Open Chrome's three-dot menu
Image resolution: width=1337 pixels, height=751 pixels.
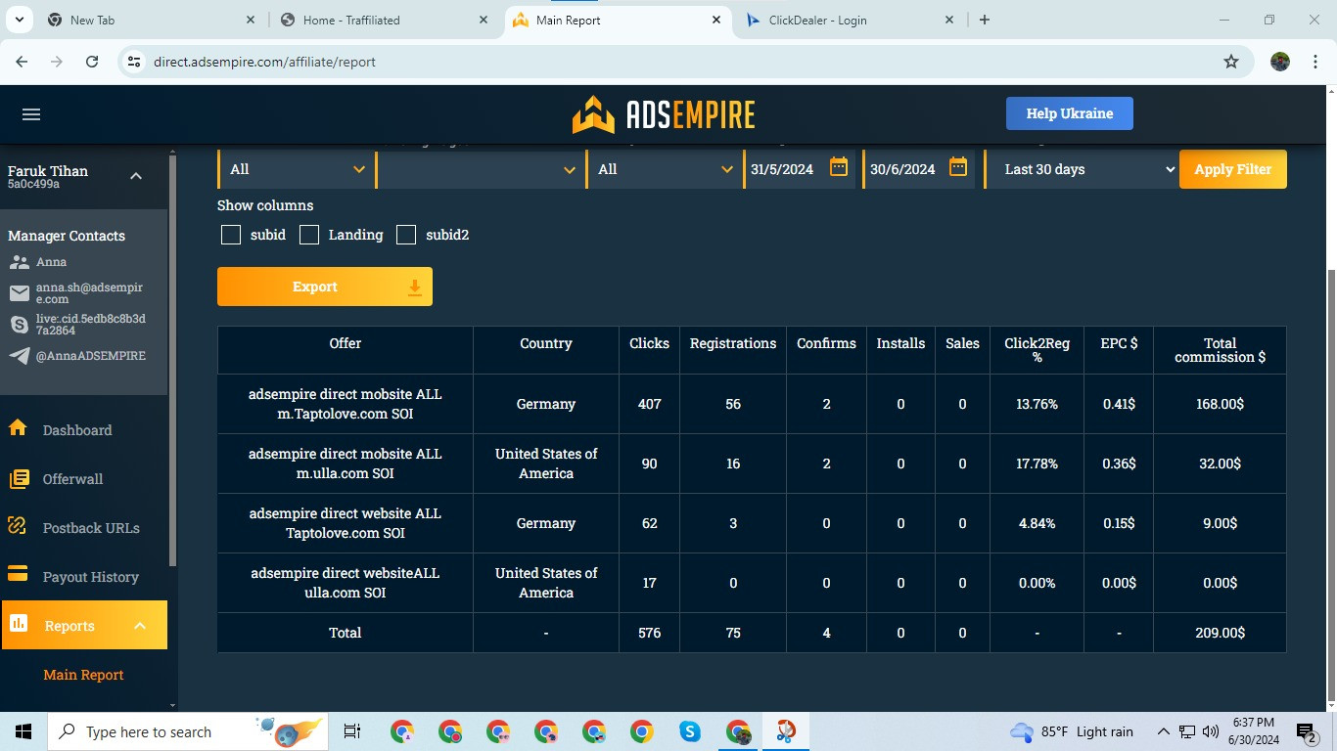pyautogui.click(x=1314, y=62)
